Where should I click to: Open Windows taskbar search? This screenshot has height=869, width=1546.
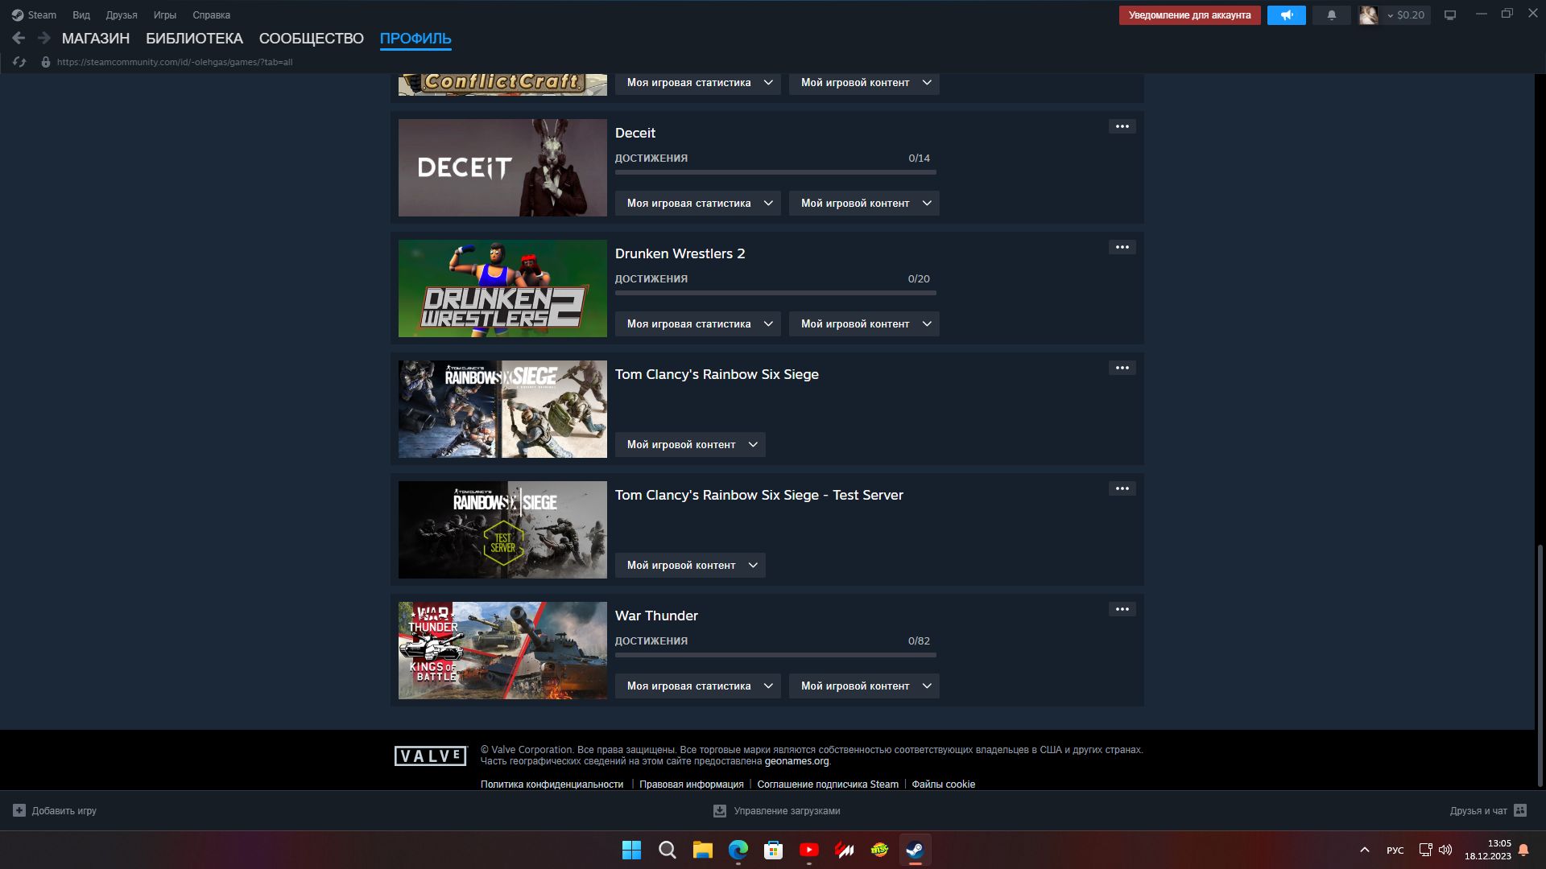tap(667, 850)
